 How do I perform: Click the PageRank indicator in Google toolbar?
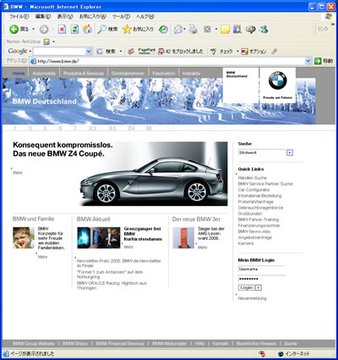tap(146, 51)
